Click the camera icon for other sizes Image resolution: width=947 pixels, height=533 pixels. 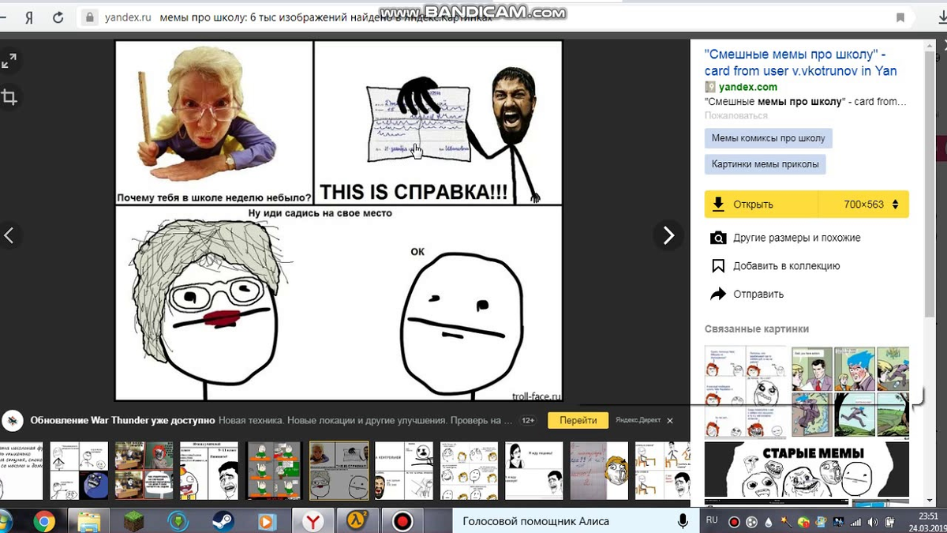(x=718, y=238)
